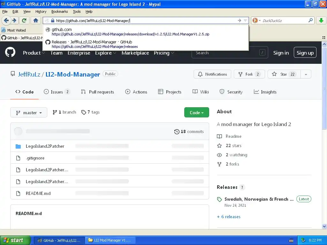
Task: Switch to LI2 Mod Manager taskbar window
Action: [111, 241]
